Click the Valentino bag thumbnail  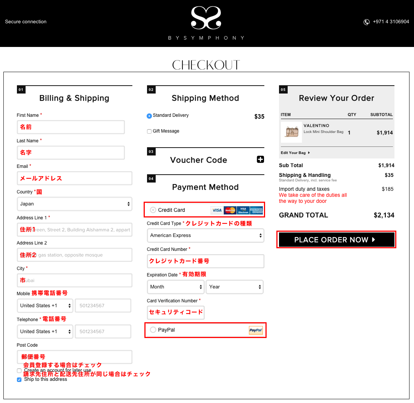pyautogui.click(x=291, y=132)
